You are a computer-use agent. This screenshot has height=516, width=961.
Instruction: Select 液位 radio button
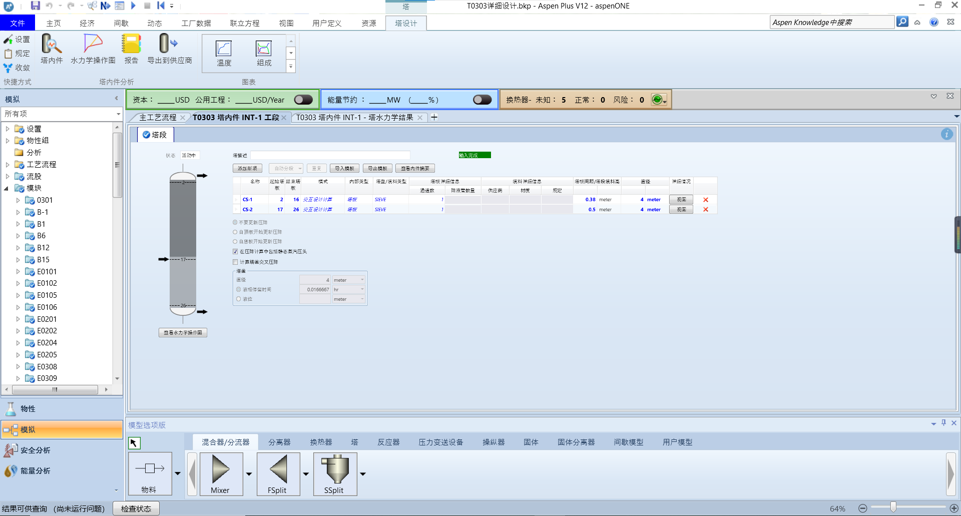point(239,299)
